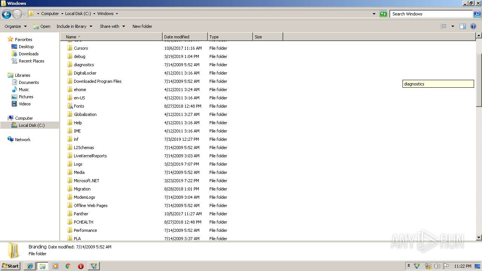Sort by the Size column header

268,37
